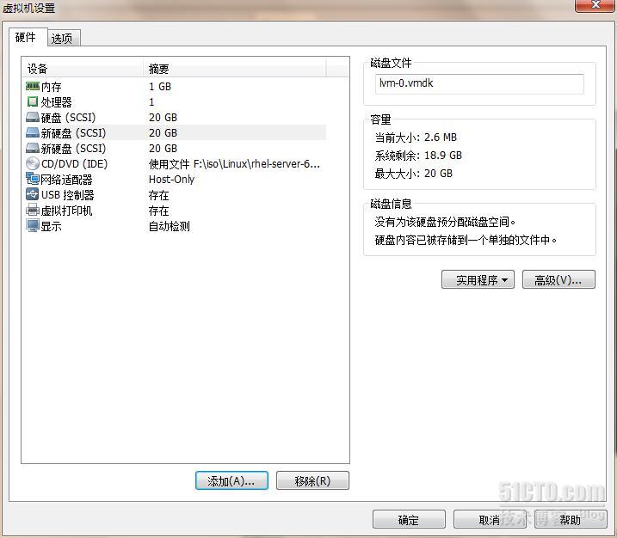Click the rhel-server ISO file path text
The width and height of the screenshot is (617, 538).
coord(234,164)
